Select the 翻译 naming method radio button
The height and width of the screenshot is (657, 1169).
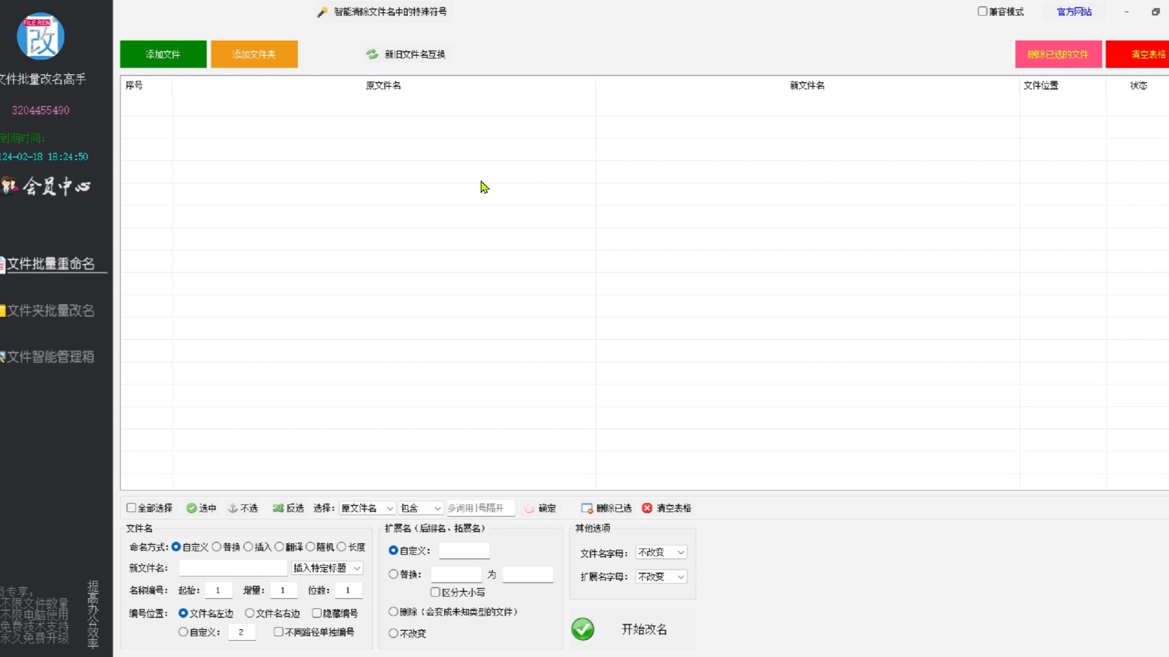[279, 547]
